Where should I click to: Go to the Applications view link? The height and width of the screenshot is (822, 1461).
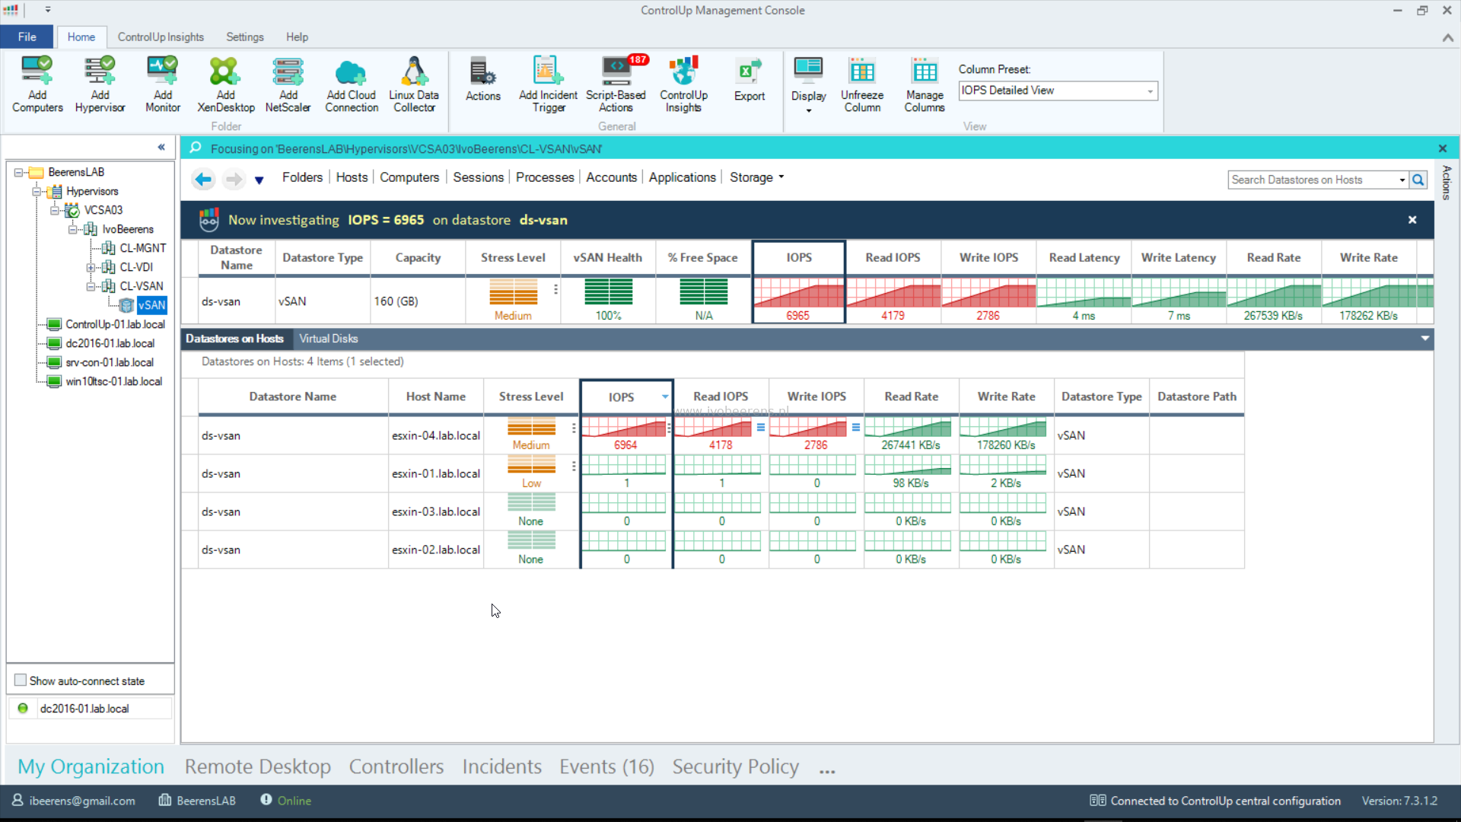pos(682,177)
